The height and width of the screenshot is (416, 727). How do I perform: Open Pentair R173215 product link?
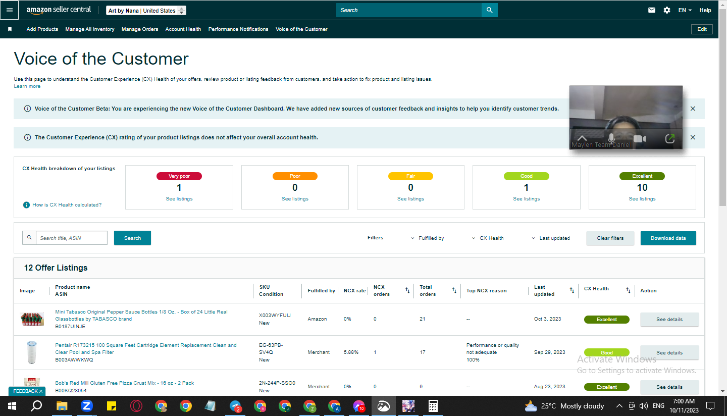point(146,349)
